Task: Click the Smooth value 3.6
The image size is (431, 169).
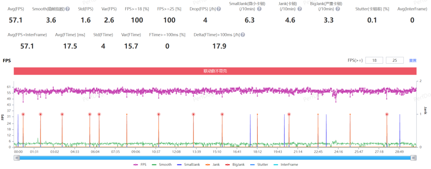Action: (51, 20)
